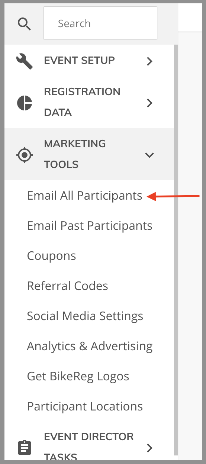Click the pie chart Registration Data icon
This screenshot has width=206, height=464.
pyautogui.click(x=25, y=103)
